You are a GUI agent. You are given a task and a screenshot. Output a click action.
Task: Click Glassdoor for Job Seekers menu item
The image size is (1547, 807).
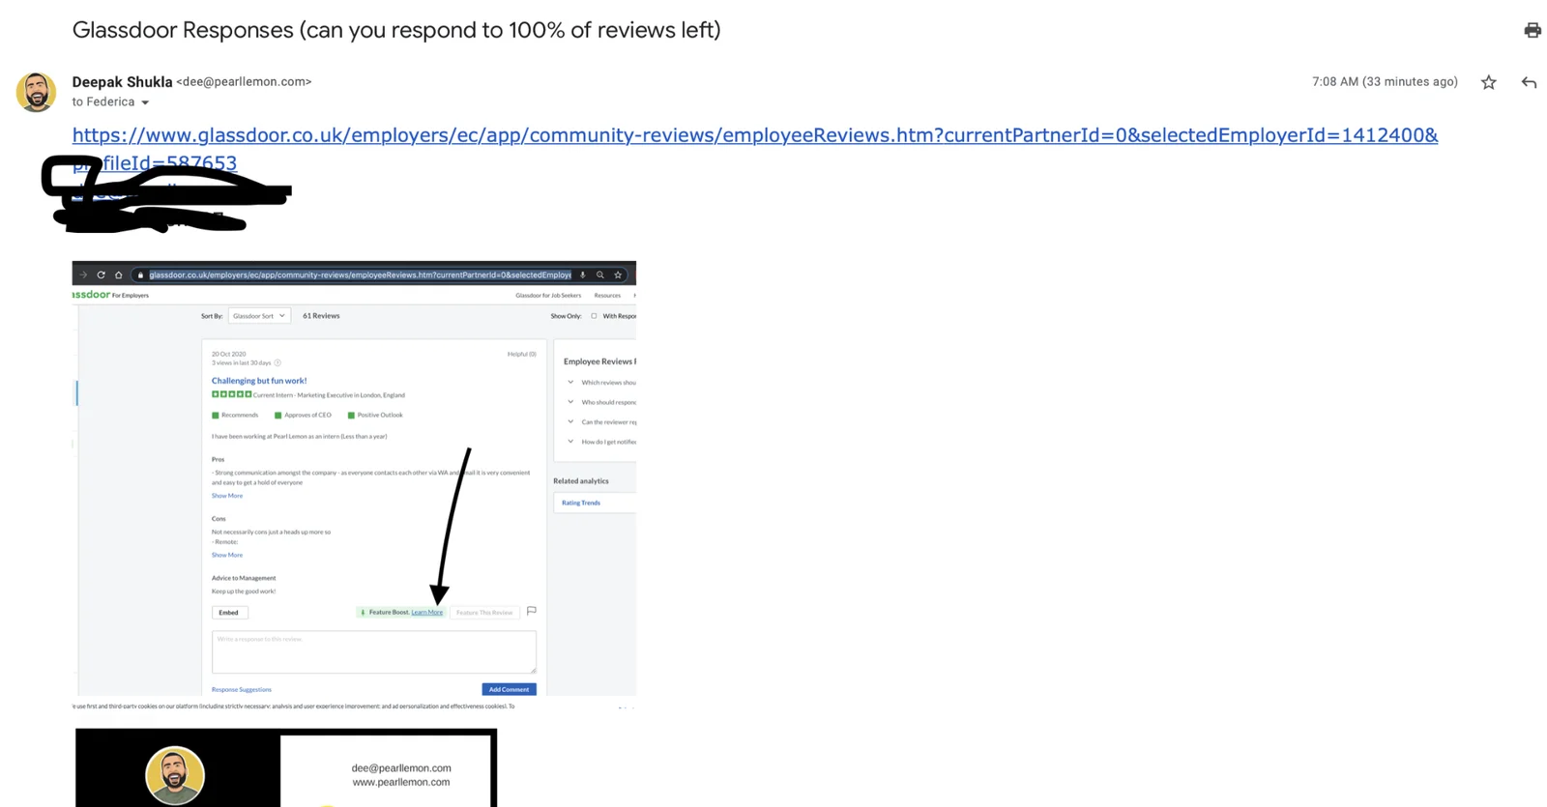tap(548, 296)
